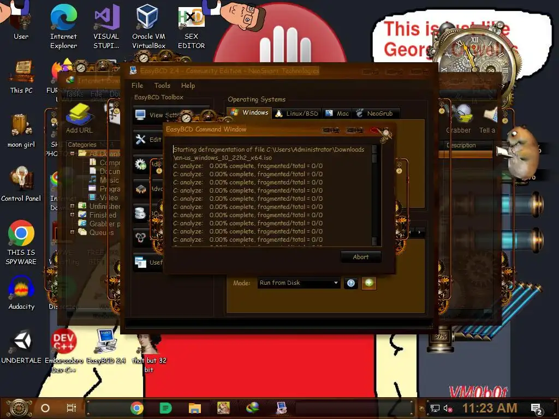Open the notification center with 2 alerts

click(537, 409)
